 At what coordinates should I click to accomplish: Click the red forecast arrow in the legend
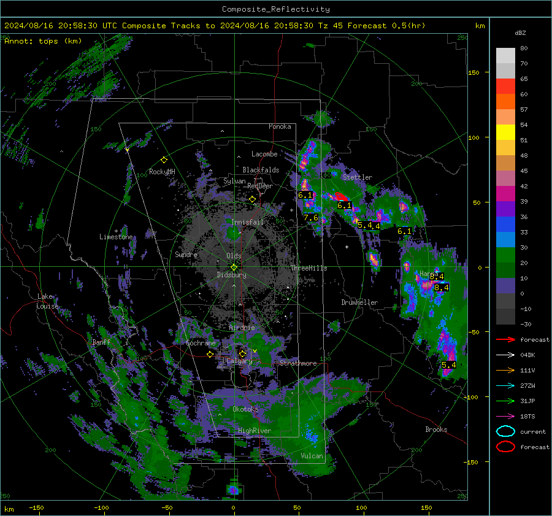(x=505, y=339)
